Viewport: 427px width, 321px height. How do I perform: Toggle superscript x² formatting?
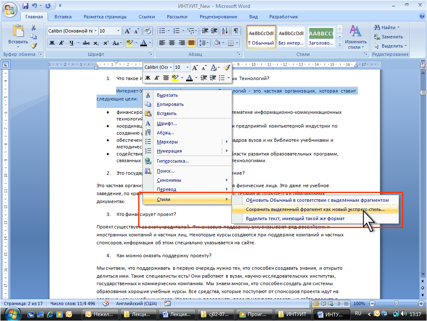coord(106,43)
